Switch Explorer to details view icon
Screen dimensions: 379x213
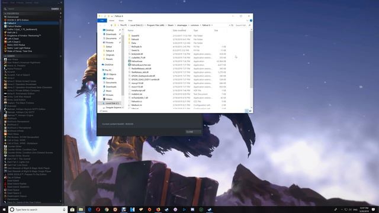tap(246, 111)
